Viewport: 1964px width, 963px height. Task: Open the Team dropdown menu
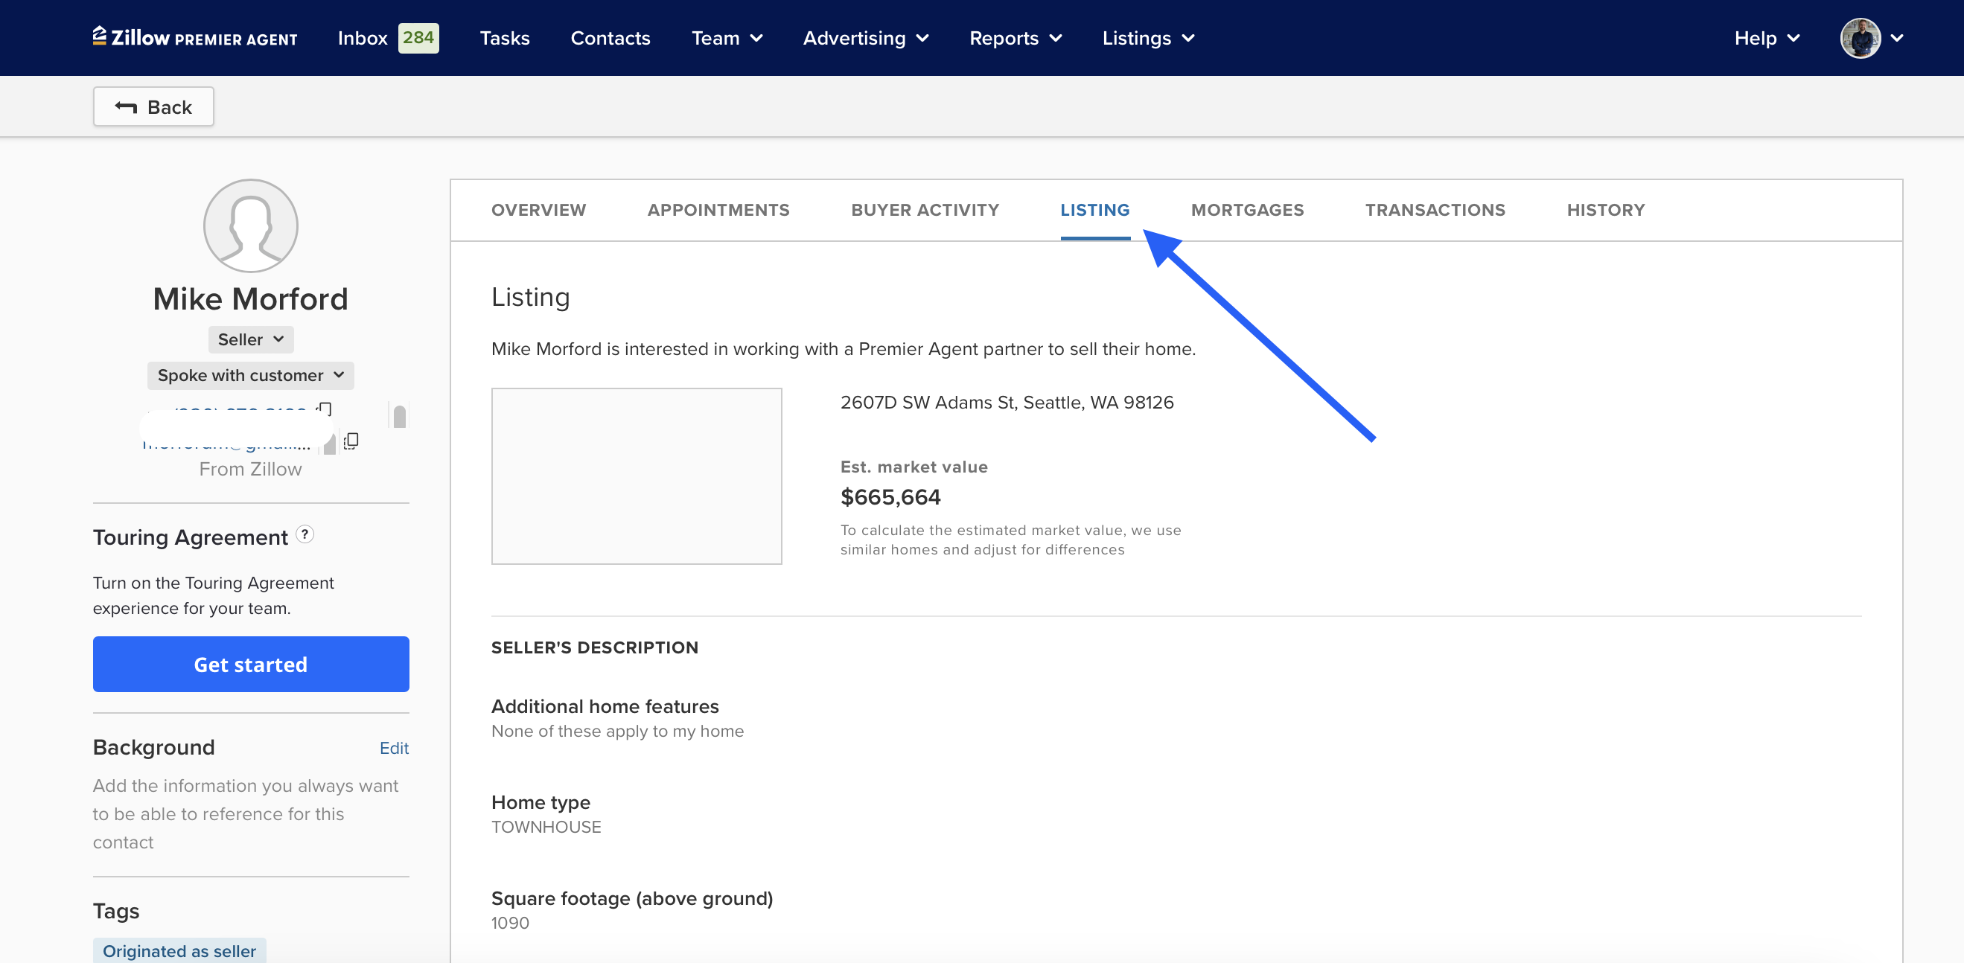click(x=726, y=38)
